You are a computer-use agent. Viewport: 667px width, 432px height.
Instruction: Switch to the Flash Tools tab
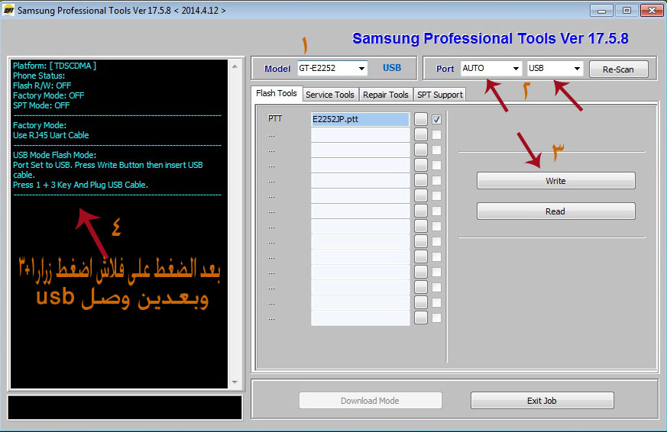tap(277, 93)
